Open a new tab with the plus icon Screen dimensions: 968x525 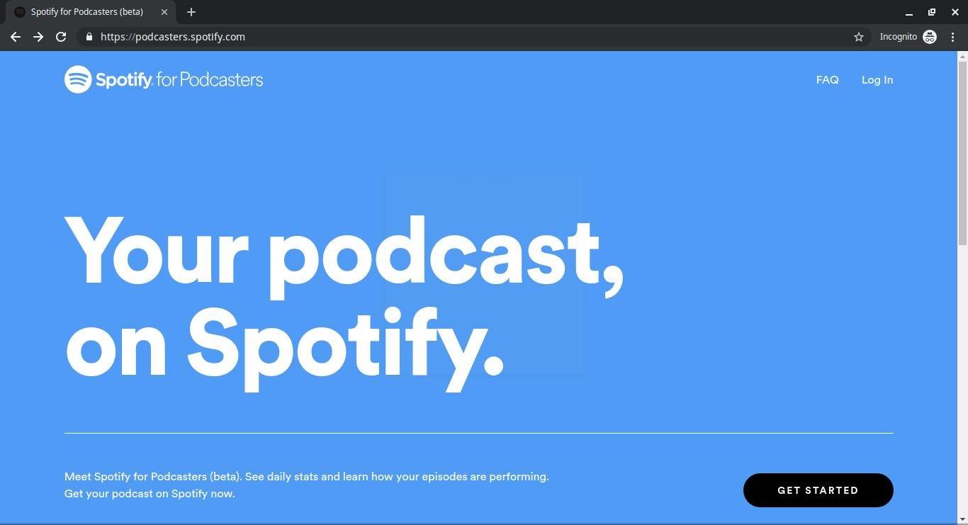click(x=191, y=12)
